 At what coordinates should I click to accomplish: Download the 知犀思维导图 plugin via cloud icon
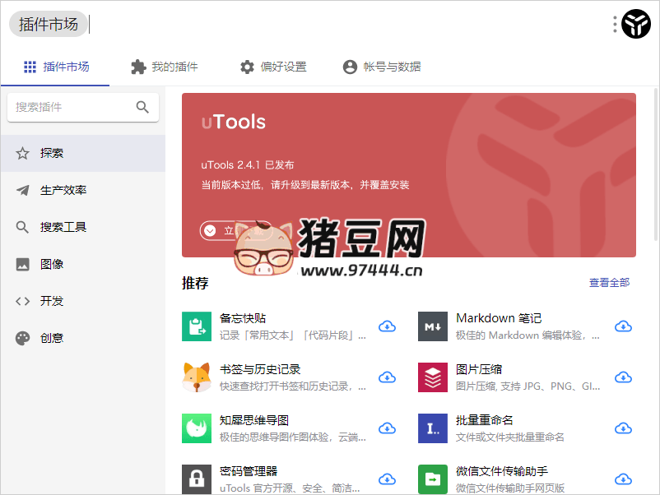coord(387,428)
